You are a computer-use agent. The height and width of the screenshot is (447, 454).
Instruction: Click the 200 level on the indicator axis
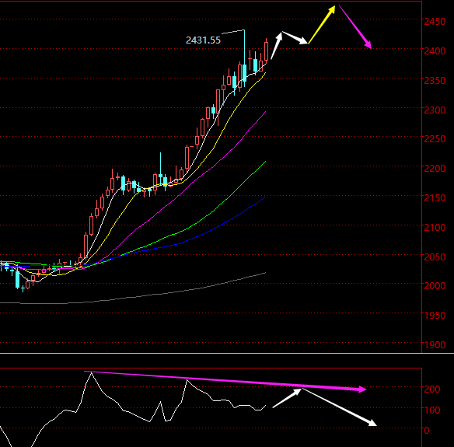point(432,389)
